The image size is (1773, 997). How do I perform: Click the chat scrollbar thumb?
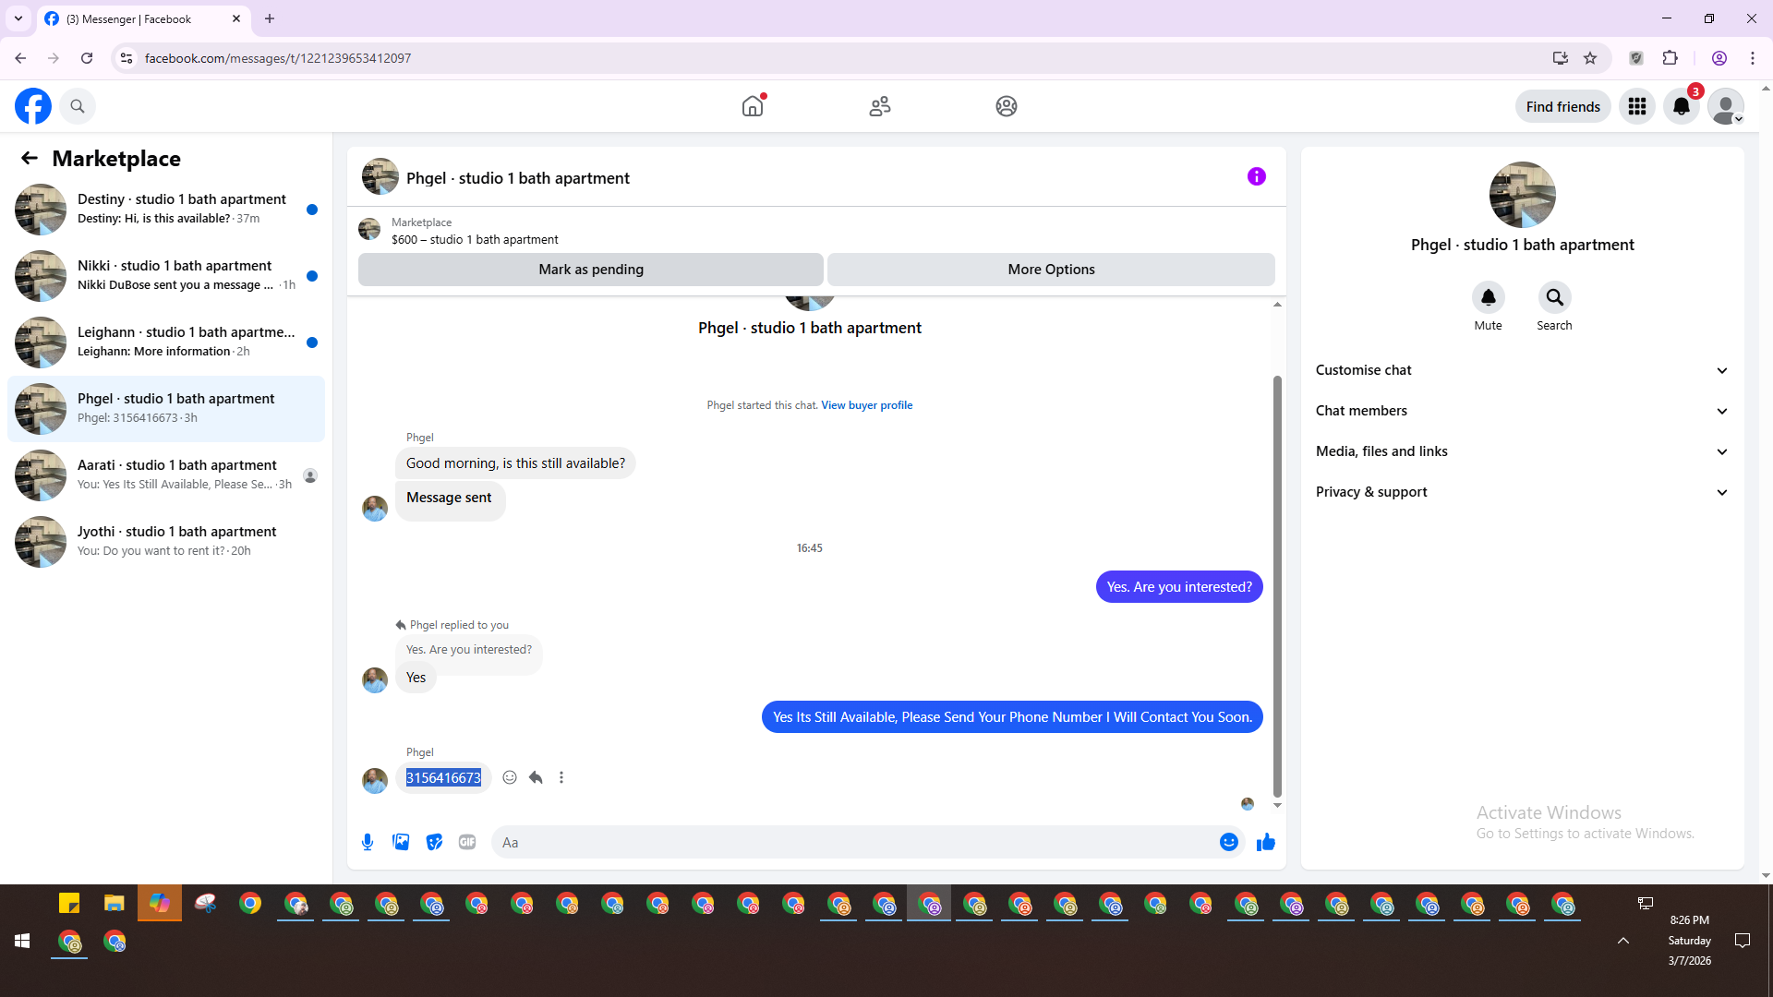1278,586
